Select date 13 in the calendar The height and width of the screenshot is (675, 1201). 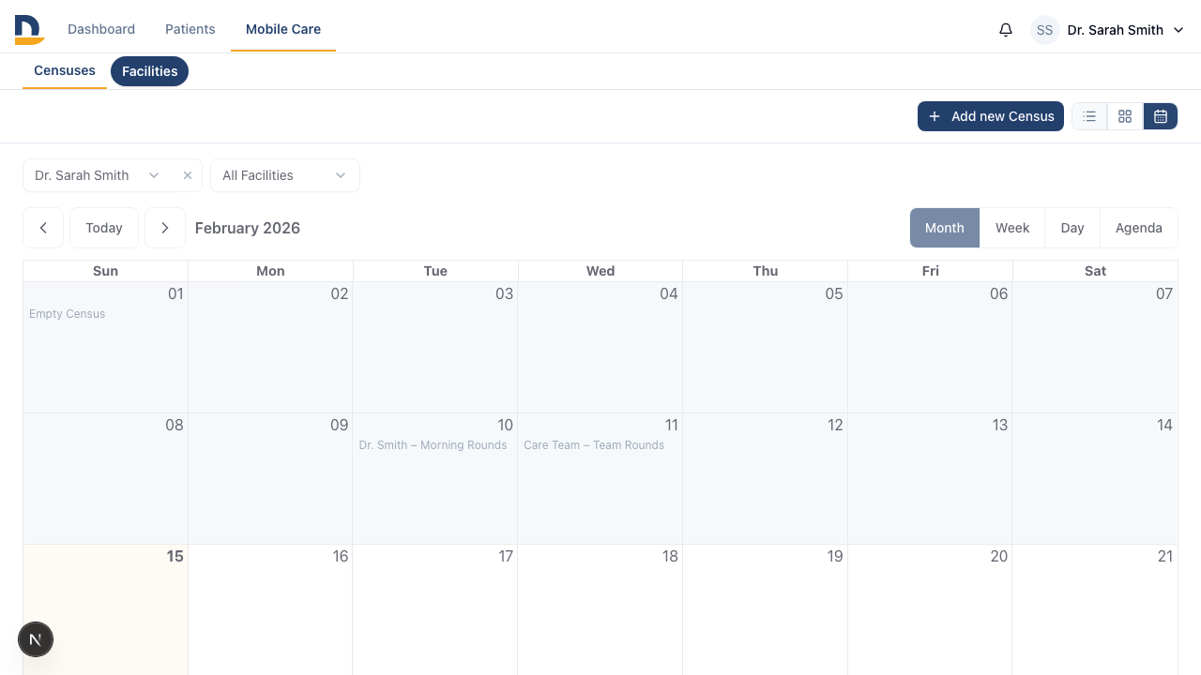[1000, 425]
